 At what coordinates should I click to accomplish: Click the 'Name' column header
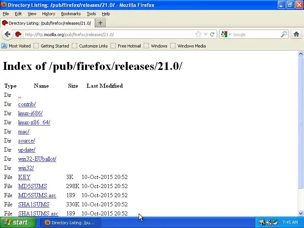coord(41,86)
